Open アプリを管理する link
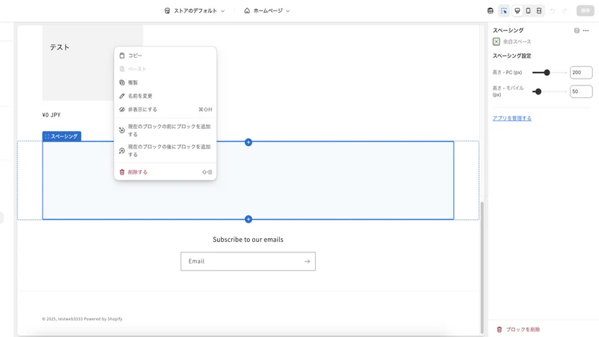The width and height of the screenshot is (599, 337). pos(512,118)
